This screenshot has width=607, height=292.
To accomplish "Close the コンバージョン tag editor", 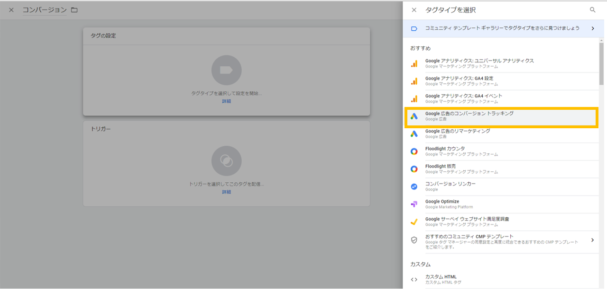I will tap(11, 10).
